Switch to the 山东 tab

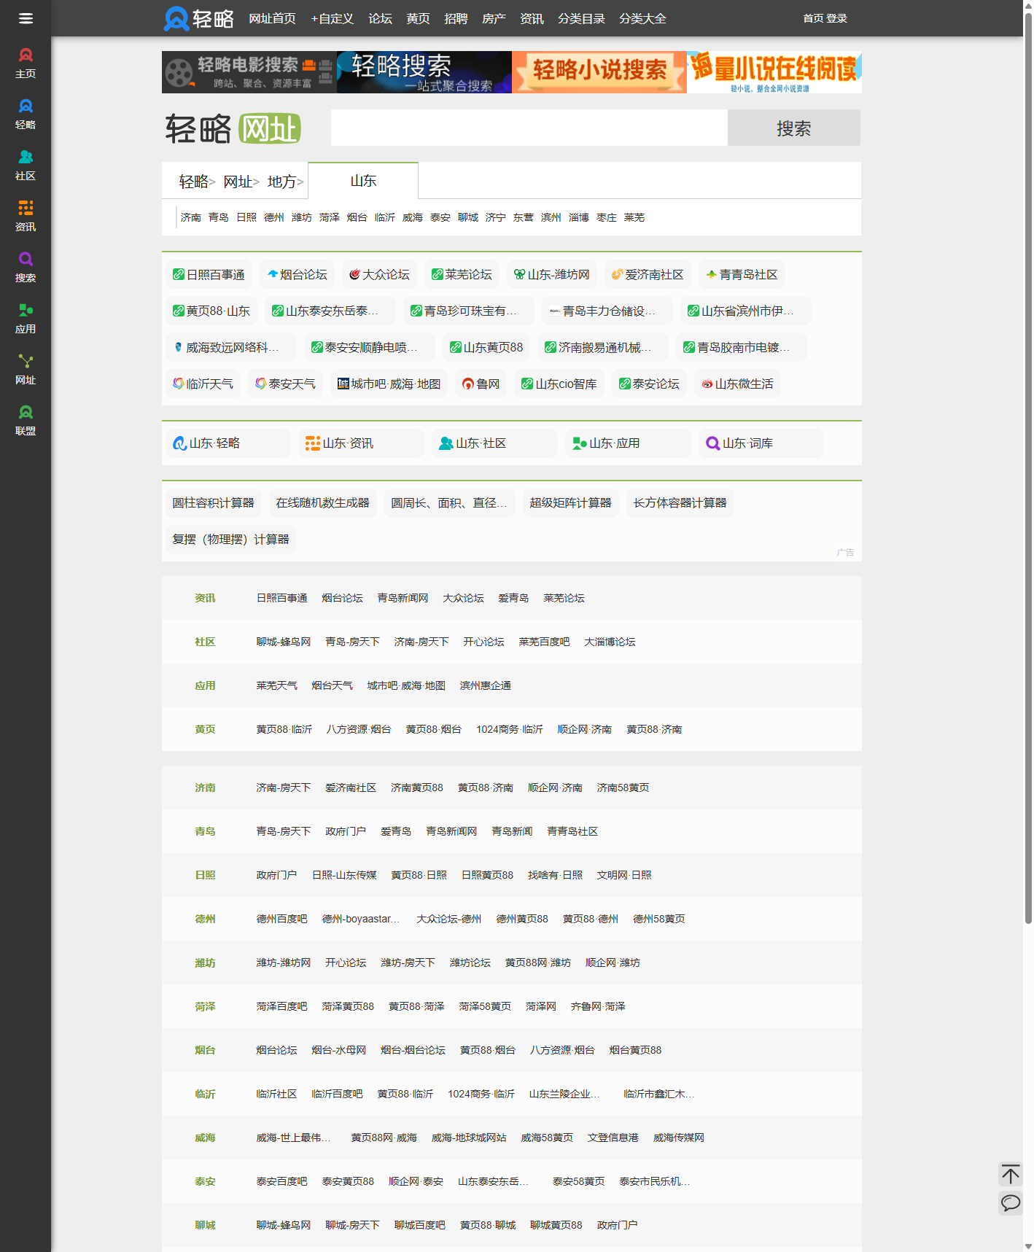[363, 181]
